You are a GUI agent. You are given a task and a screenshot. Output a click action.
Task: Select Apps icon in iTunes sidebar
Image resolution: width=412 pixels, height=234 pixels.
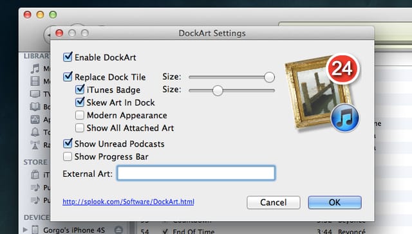tap(35, 120)
